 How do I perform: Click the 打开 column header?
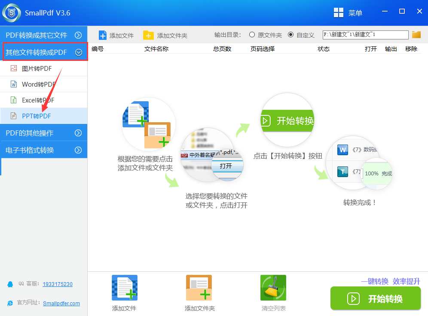click(x=371, y=49)
